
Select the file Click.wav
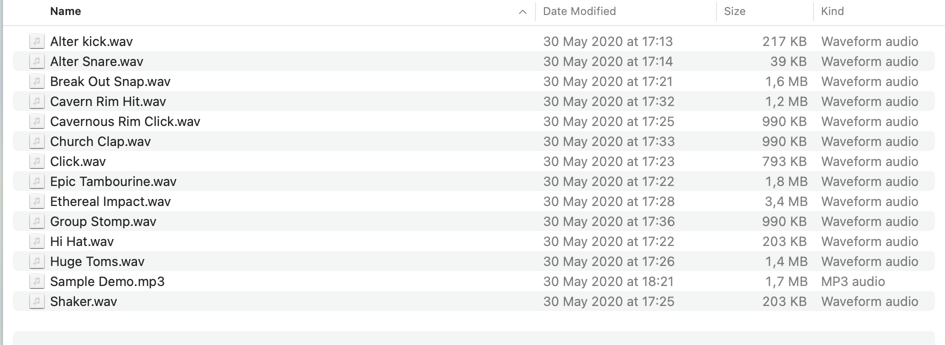pos(78,161)
